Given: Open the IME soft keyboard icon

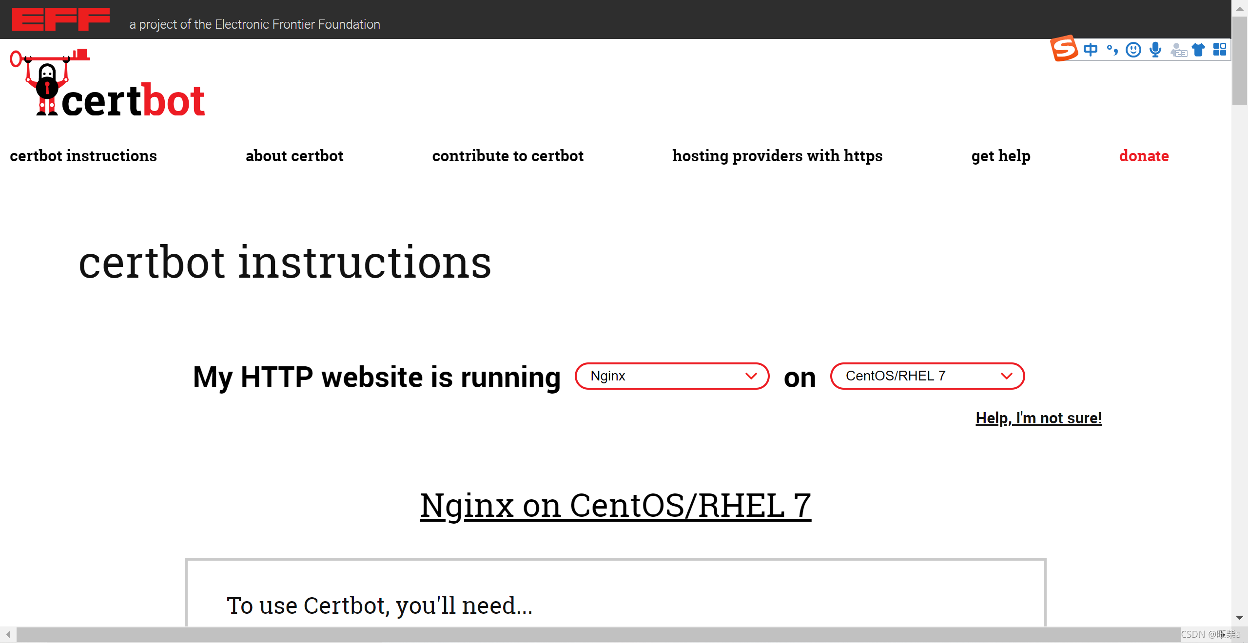Looking at the screenshot, I should coord(1178,50).
